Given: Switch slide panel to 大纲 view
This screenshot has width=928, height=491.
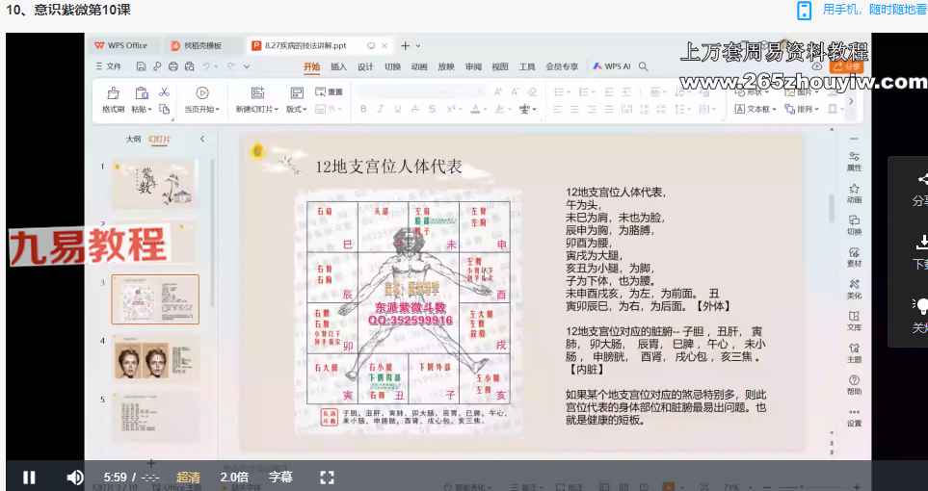Looking at the screenshot, I should pos(133,139).
